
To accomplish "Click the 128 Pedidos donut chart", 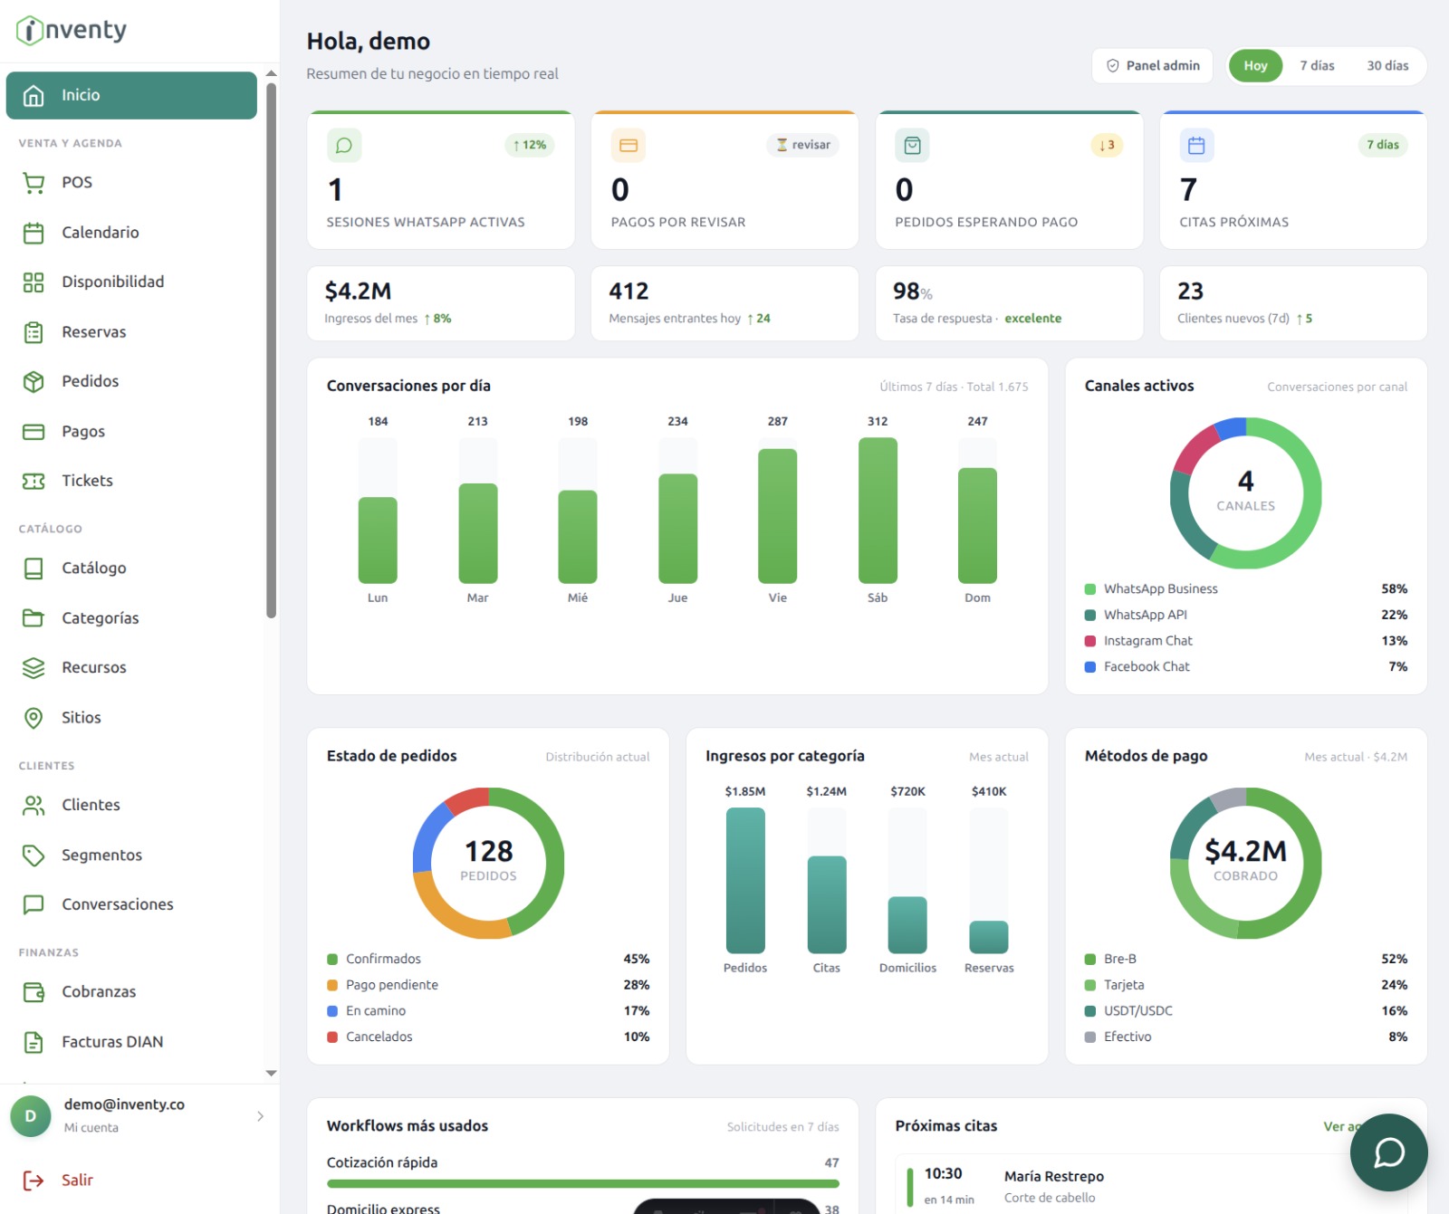I will click(x=489, y=864).
